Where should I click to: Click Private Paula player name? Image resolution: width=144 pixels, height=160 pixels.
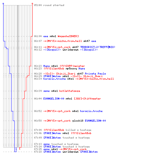point(95,74)
